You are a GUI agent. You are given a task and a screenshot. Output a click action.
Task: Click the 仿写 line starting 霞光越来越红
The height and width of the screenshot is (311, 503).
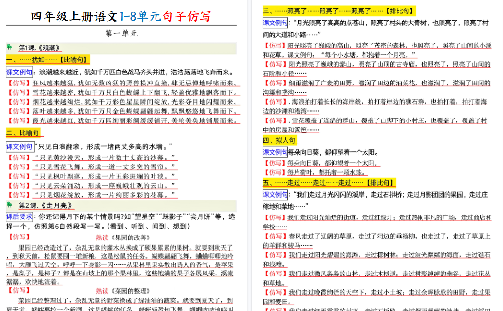[123, 120]
